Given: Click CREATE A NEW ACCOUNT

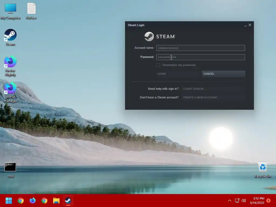Looking at the screenshot, I should 201,97.
